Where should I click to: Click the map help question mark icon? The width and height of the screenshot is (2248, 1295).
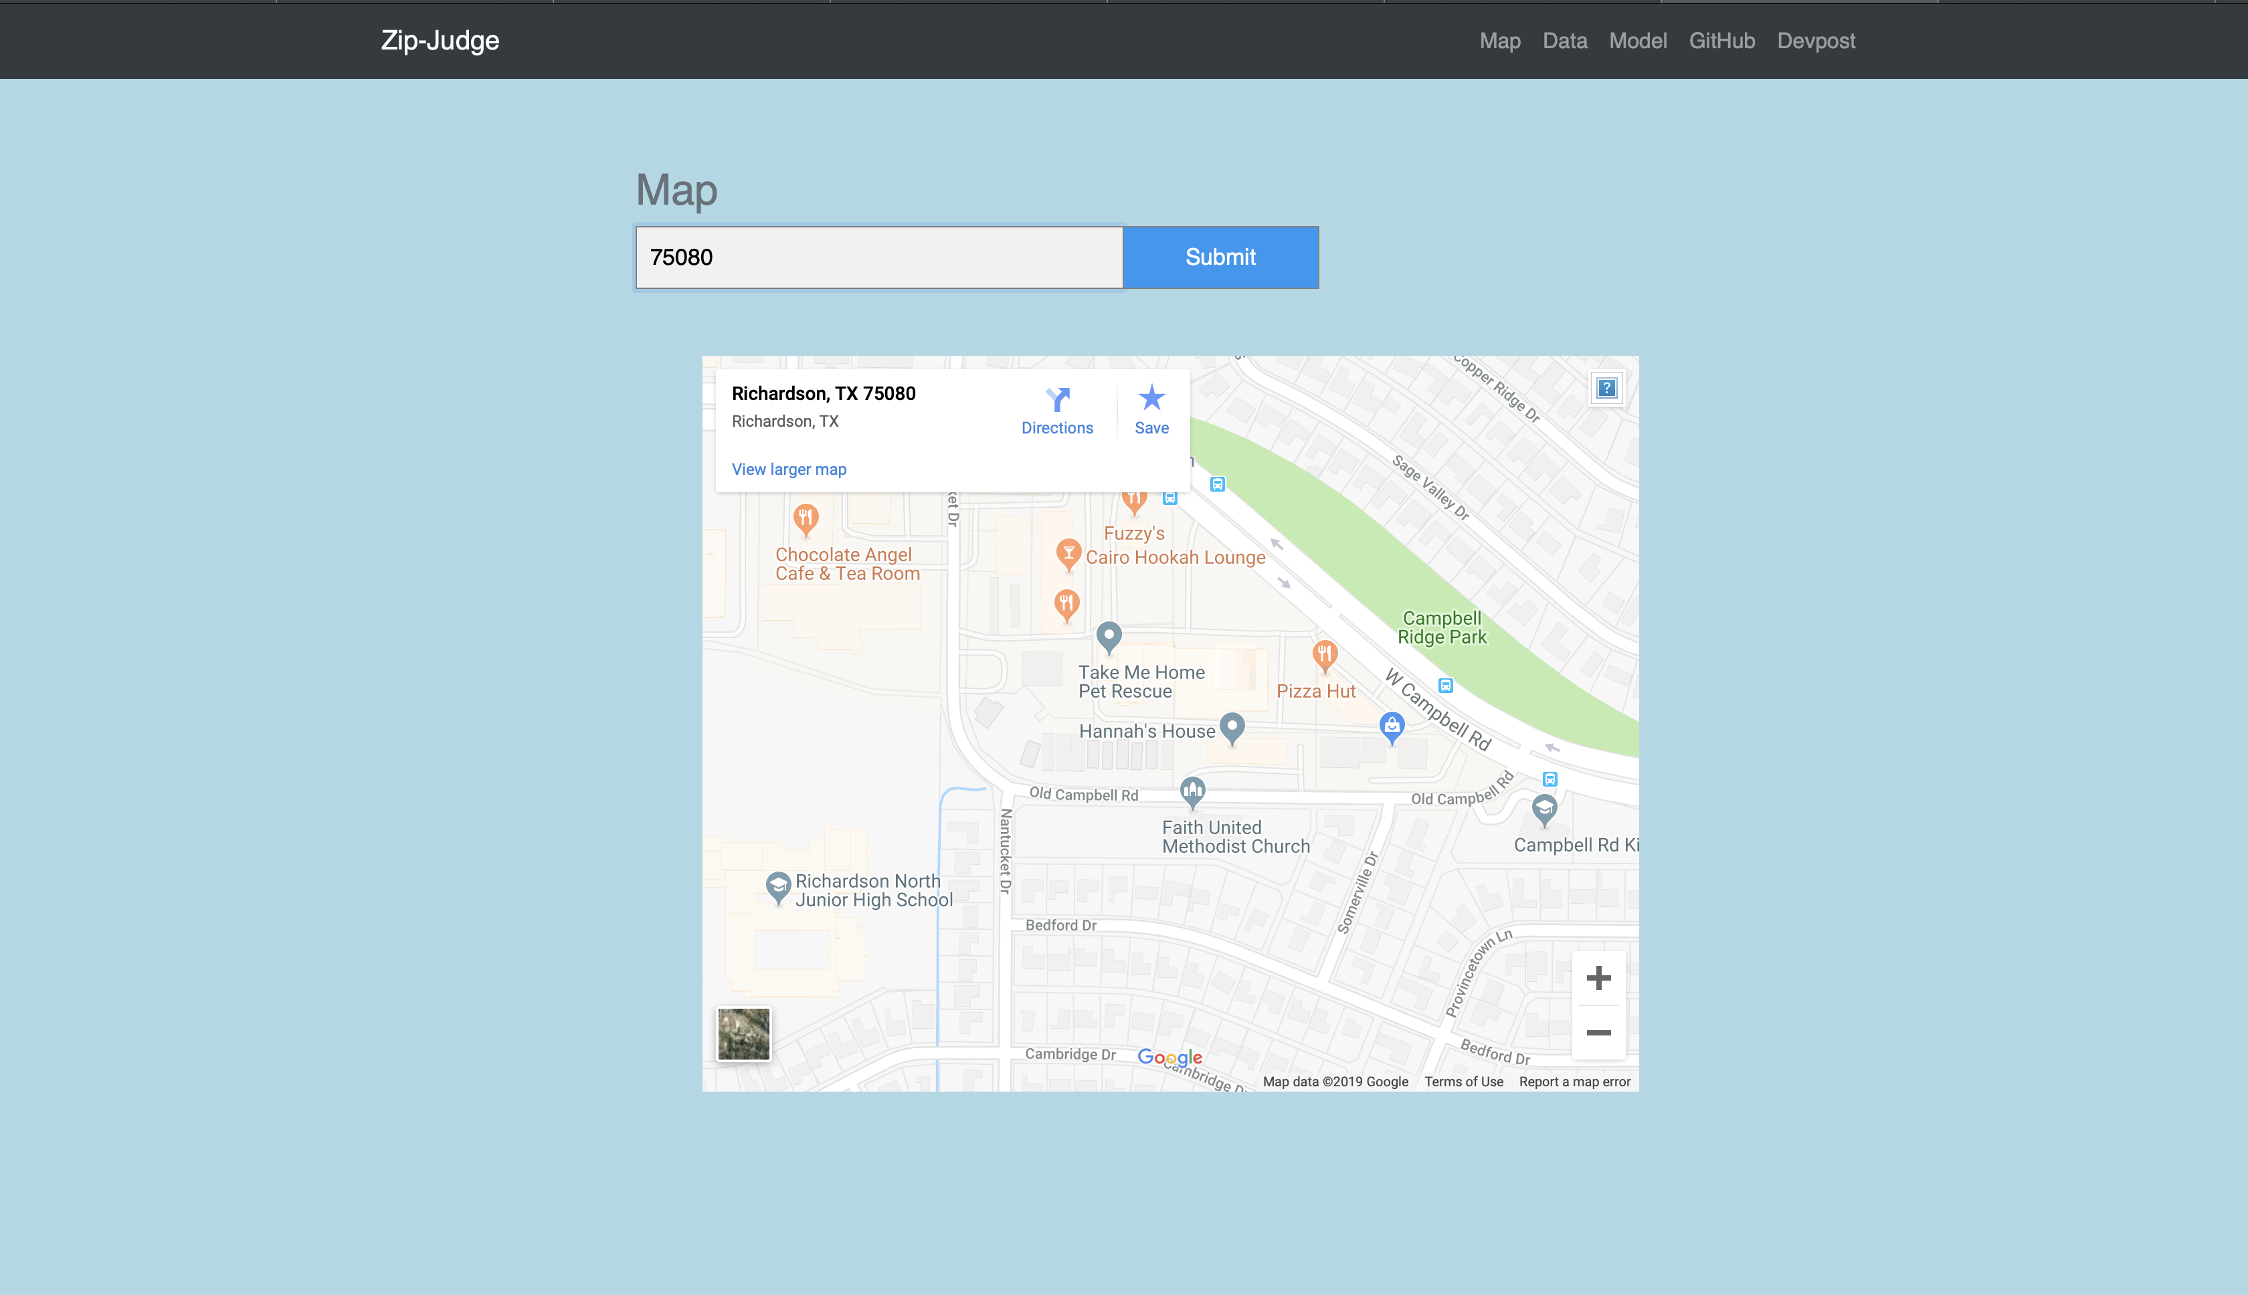[x=1606, y=389]
